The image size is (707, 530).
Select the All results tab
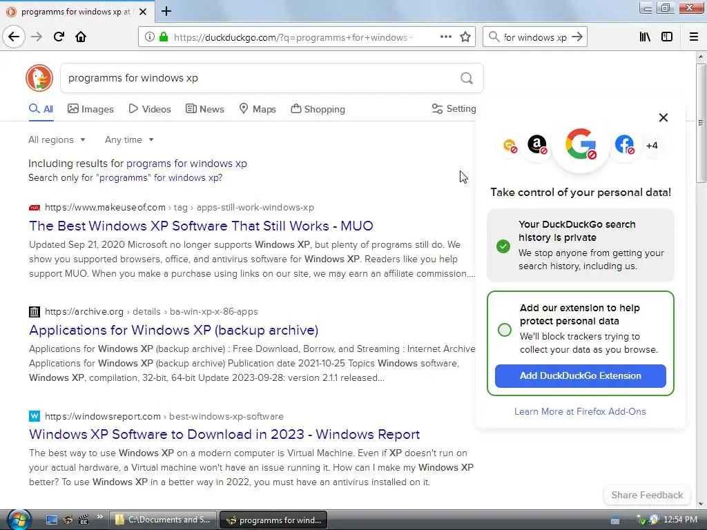(41, 109)
